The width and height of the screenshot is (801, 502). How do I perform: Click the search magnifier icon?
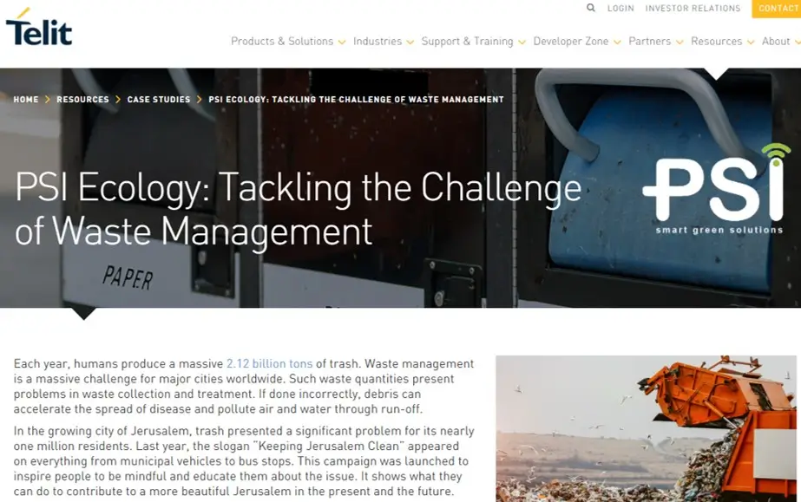(590, 8)
